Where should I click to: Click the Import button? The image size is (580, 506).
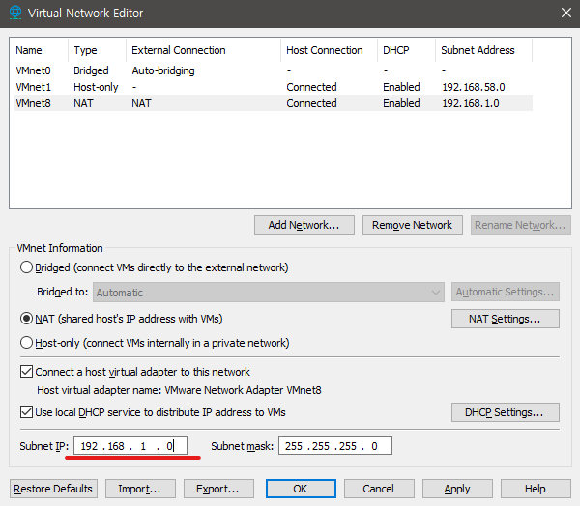[x=140, y=489]
